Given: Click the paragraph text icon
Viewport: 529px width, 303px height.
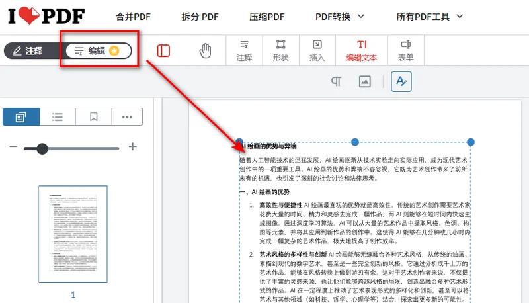Looking at the screenshot, I should tap(337, 81).
